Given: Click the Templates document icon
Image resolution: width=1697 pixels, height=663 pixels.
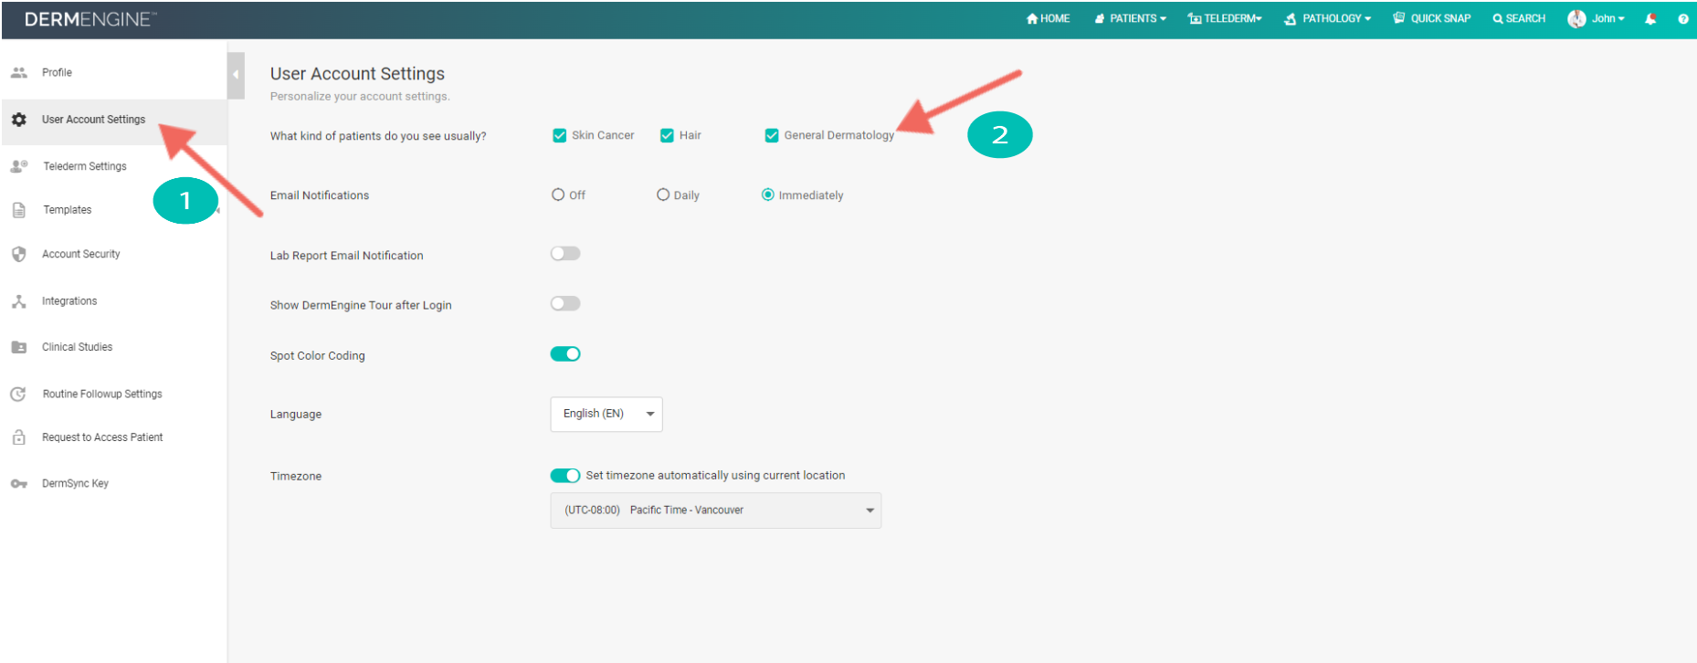Looking at the screenshot, I should (18, 210).
